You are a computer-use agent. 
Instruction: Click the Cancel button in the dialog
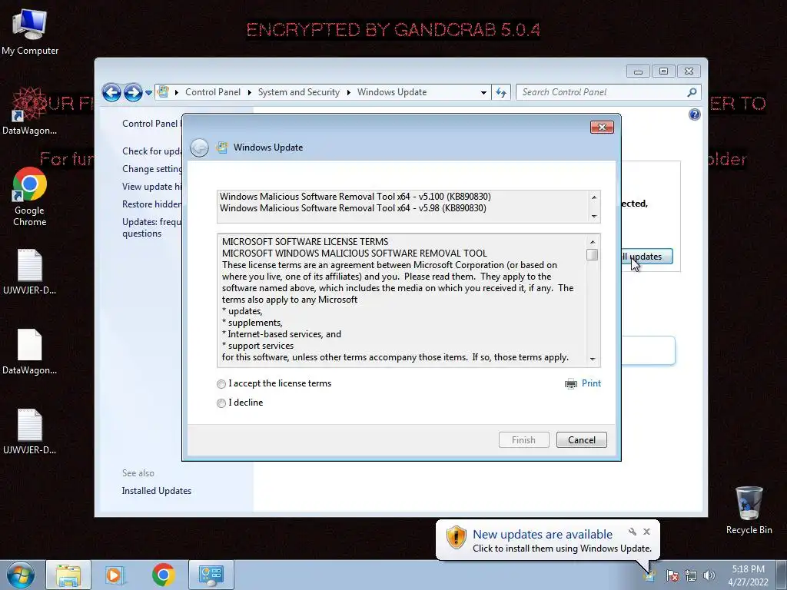[x=581, y=440]
